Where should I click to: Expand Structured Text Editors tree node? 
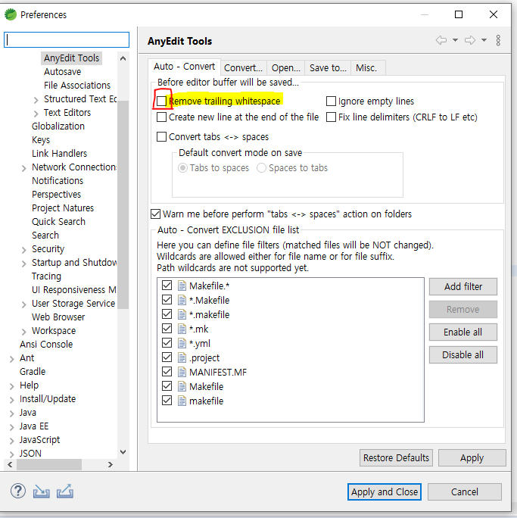(x=36, y=100)
